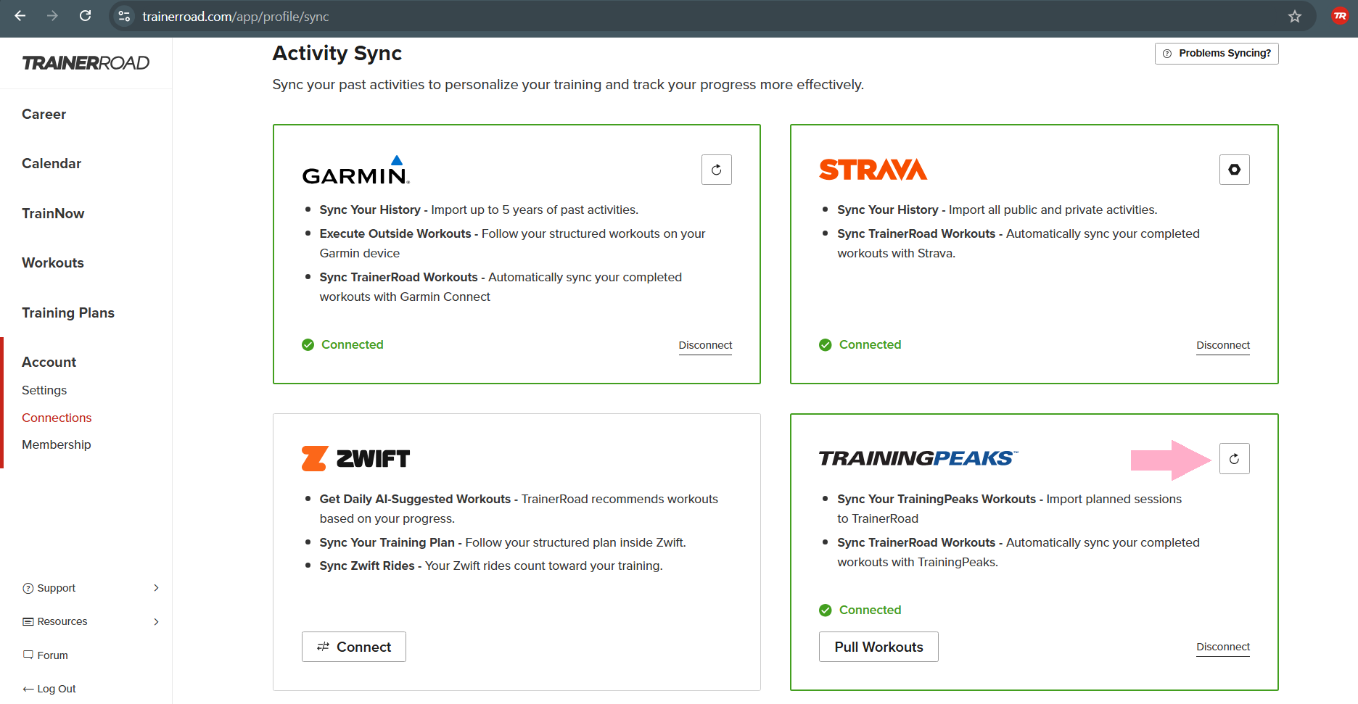
Task: Focus the browser address bar URL
Action: pos(236,16)
